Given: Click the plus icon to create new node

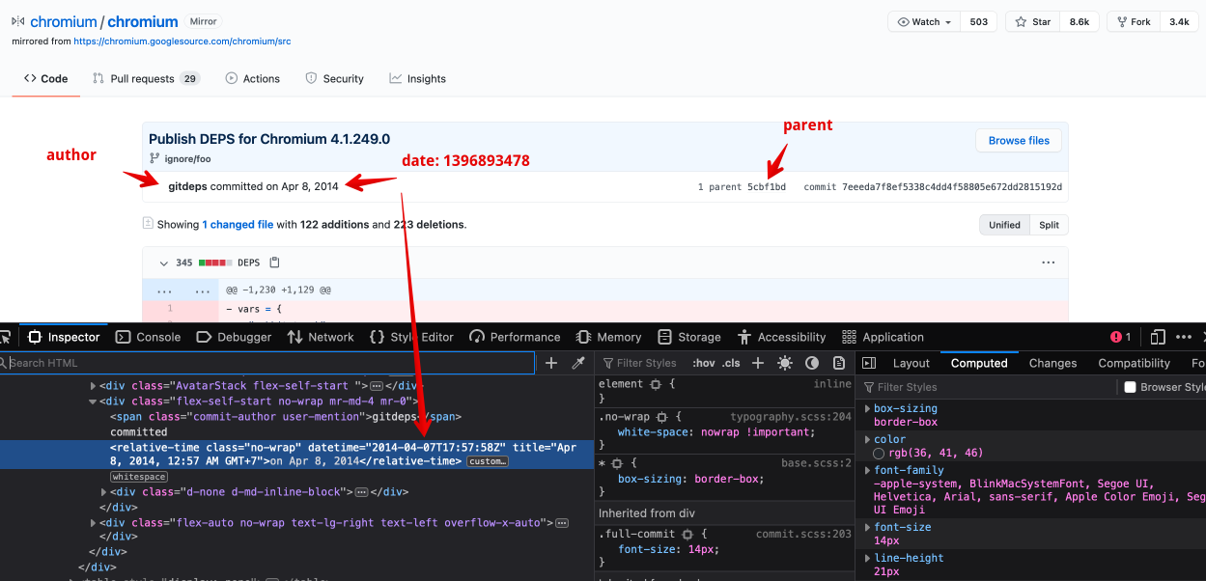Looking at the screenshot, I should 551,363.
